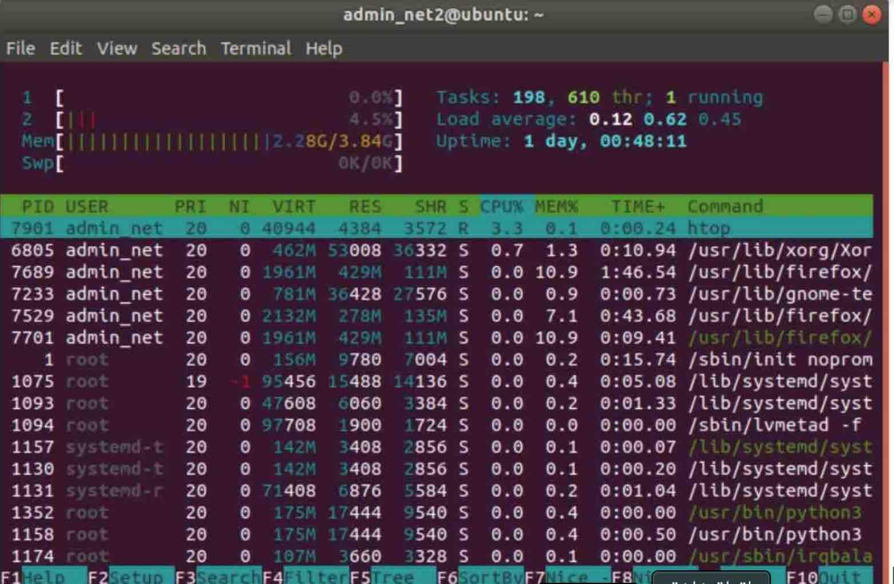Select the xorg process row PID 6805
The image size is (894, 584).
click(x=437, y=250)
